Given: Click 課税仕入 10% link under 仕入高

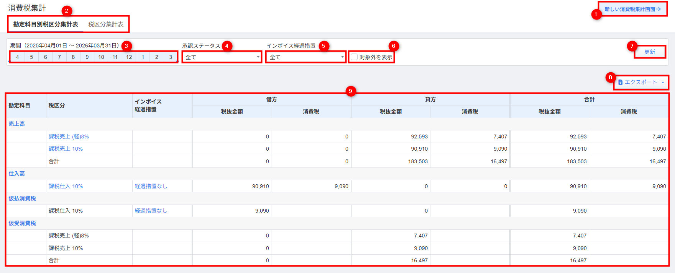Looking at the screenshot, I should [66, 186].
